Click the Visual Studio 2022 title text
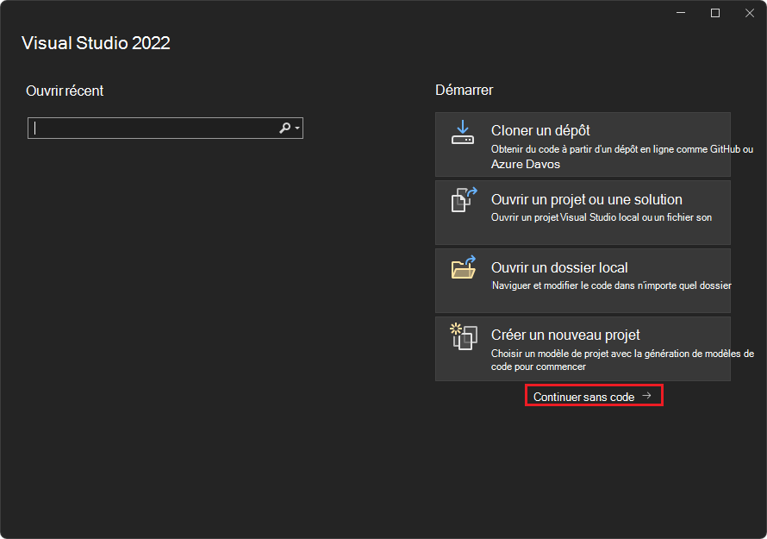The height and width of the screenshot is (539, 767). pyautogui.click(x=96, y=42)
